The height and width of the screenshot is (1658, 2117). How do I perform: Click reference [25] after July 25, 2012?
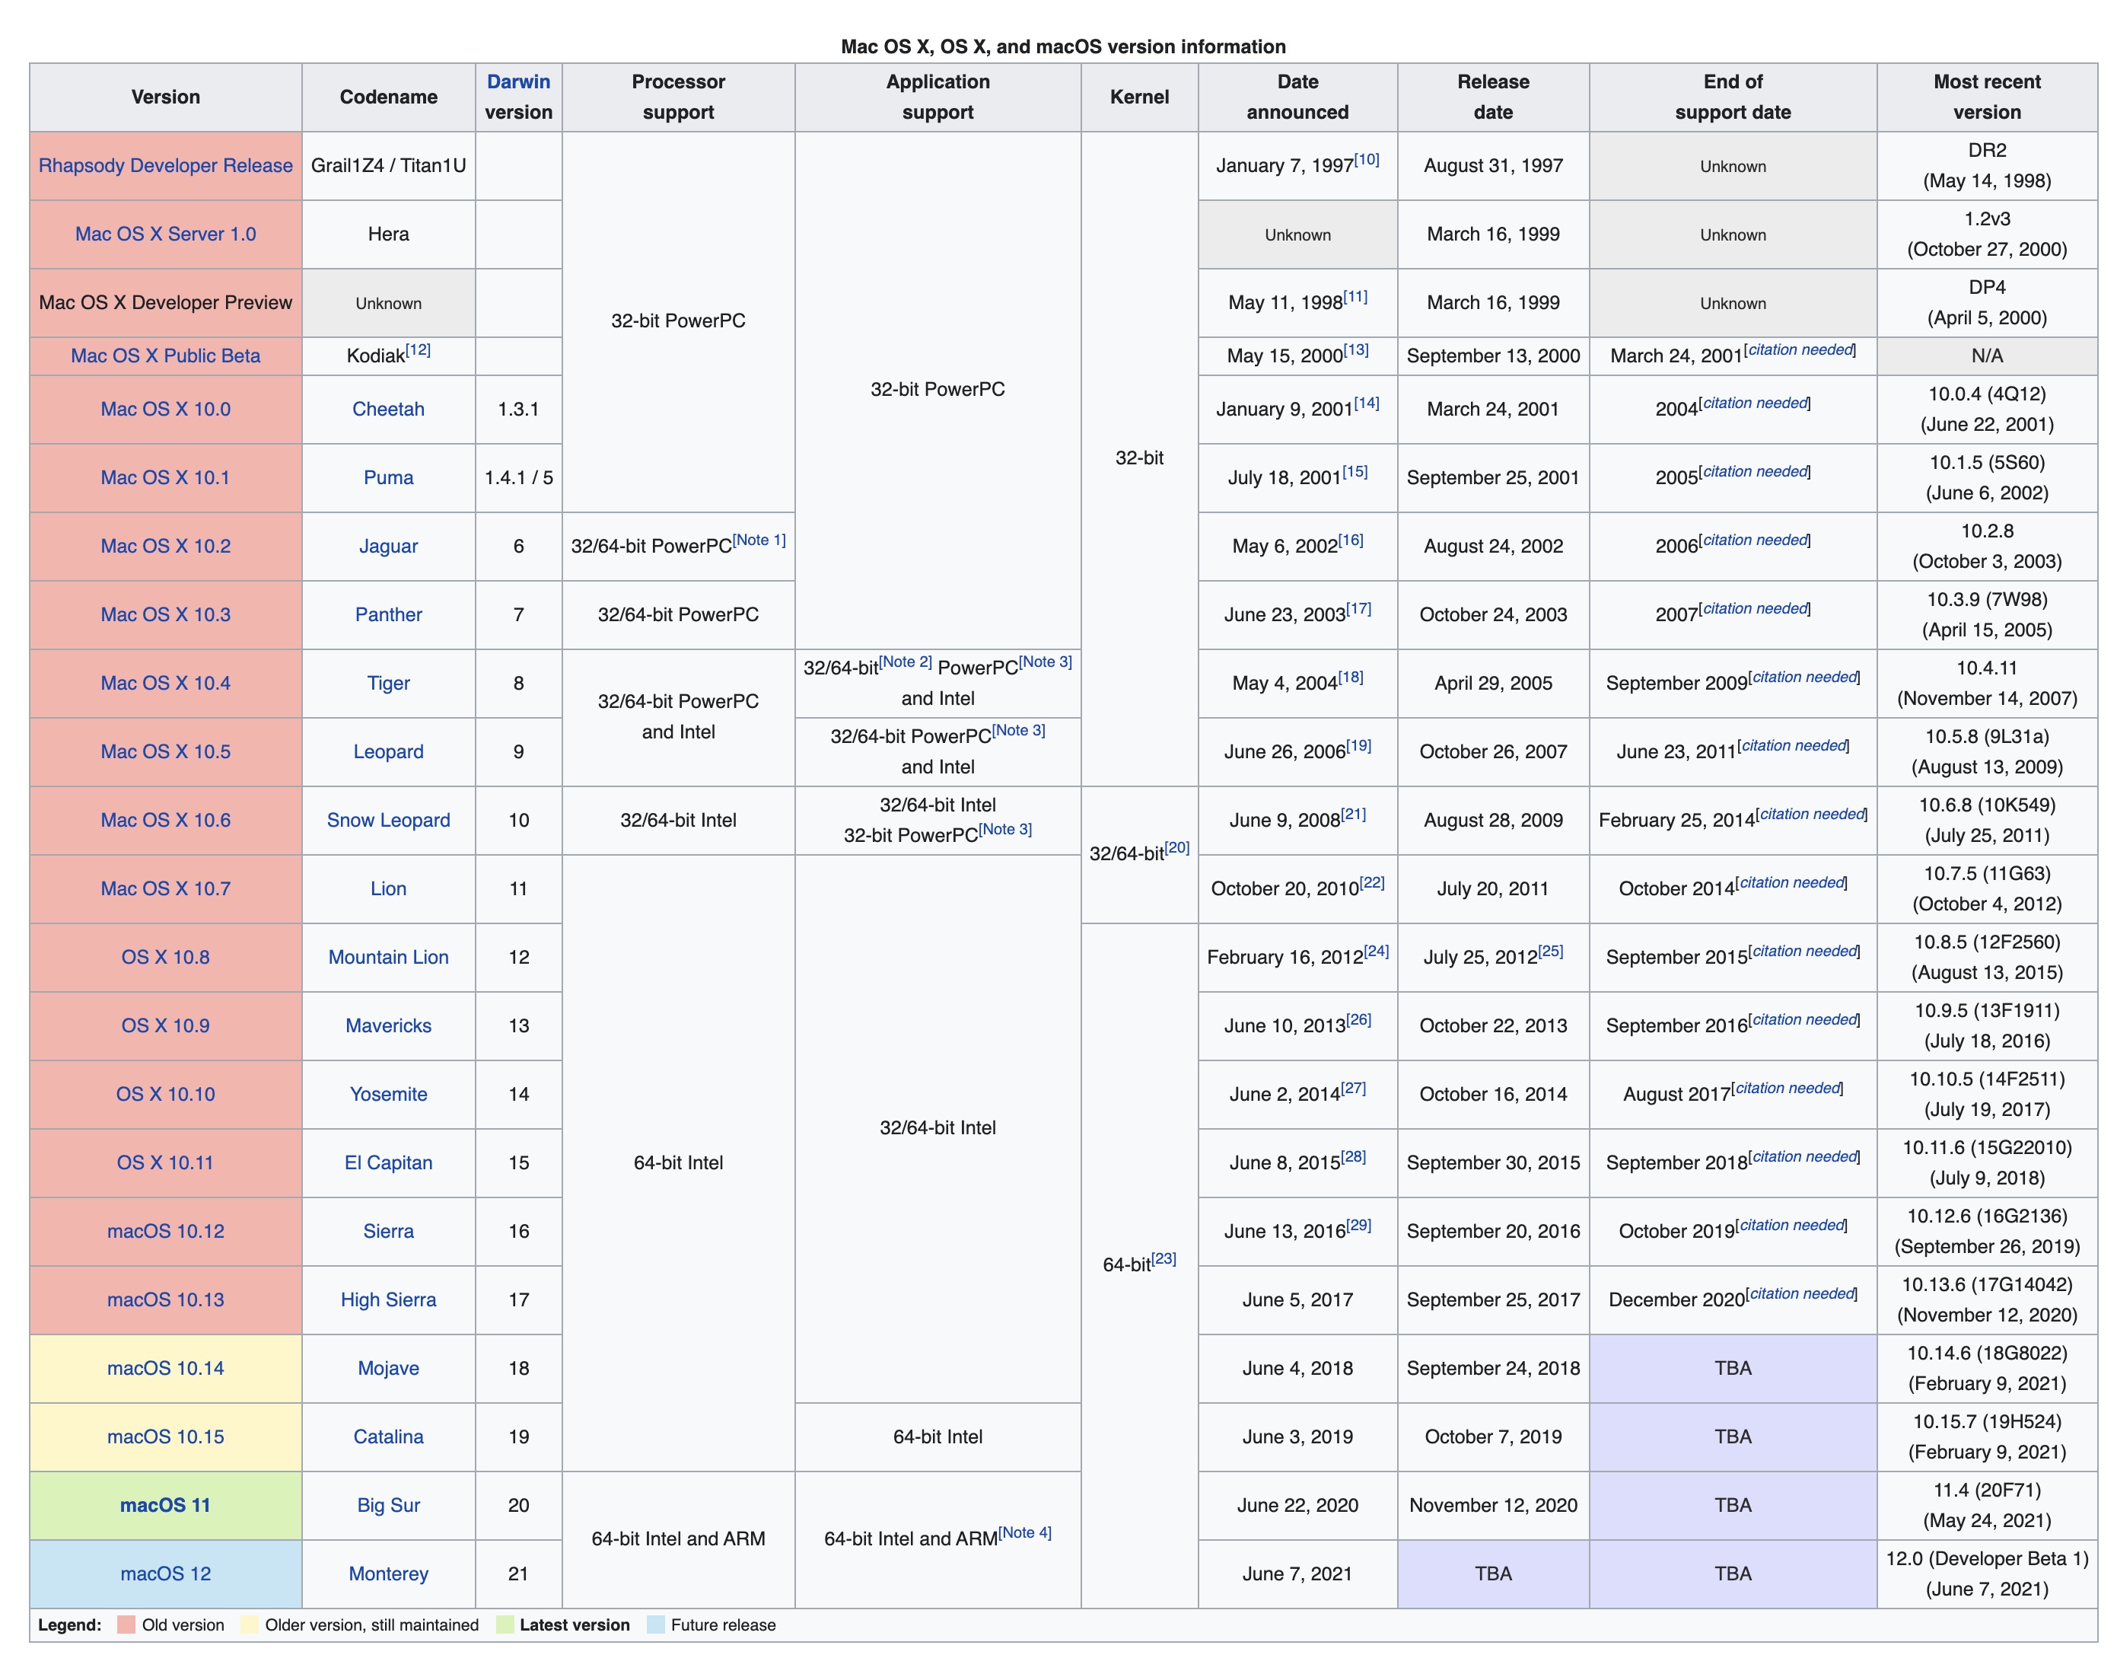1550,952
